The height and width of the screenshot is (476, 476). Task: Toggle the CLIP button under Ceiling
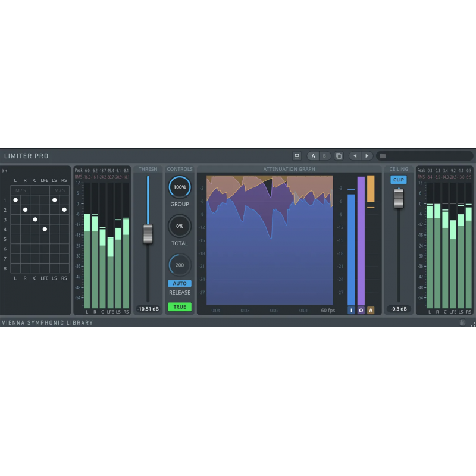coord(399,180)
